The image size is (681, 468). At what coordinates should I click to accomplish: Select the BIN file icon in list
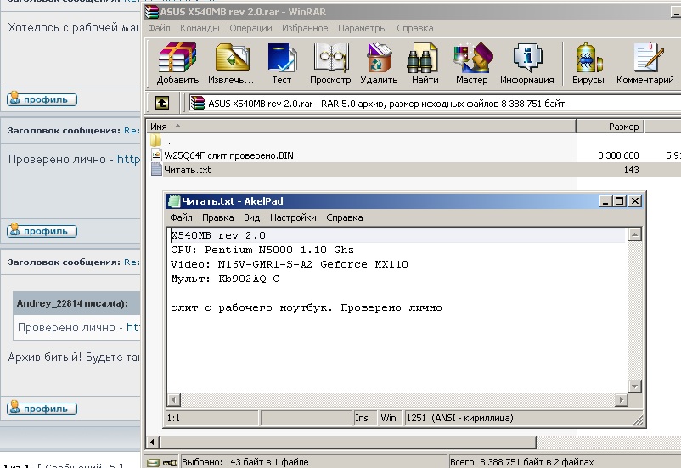click(156, 155)
